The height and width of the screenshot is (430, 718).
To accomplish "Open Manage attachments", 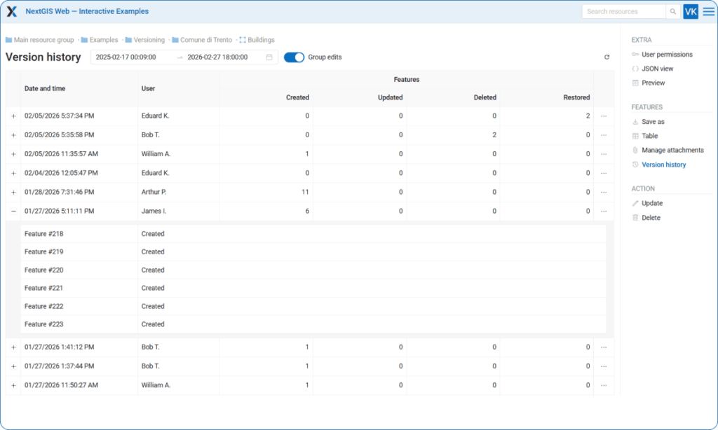I will click(x=672, y=151).
